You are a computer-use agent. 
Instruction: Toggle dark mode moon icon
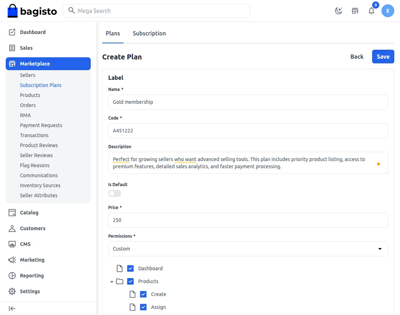point(339,11)
